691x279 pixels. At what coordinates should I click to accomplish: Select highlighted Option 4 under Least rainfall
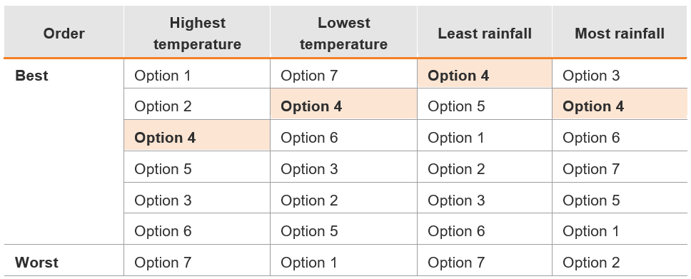click(x=458, y=76)
